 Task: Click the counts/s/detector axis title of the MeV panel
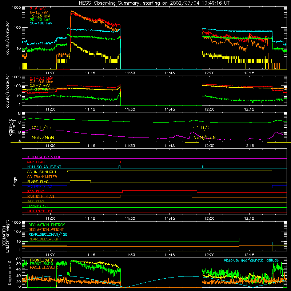click(7, 91)
